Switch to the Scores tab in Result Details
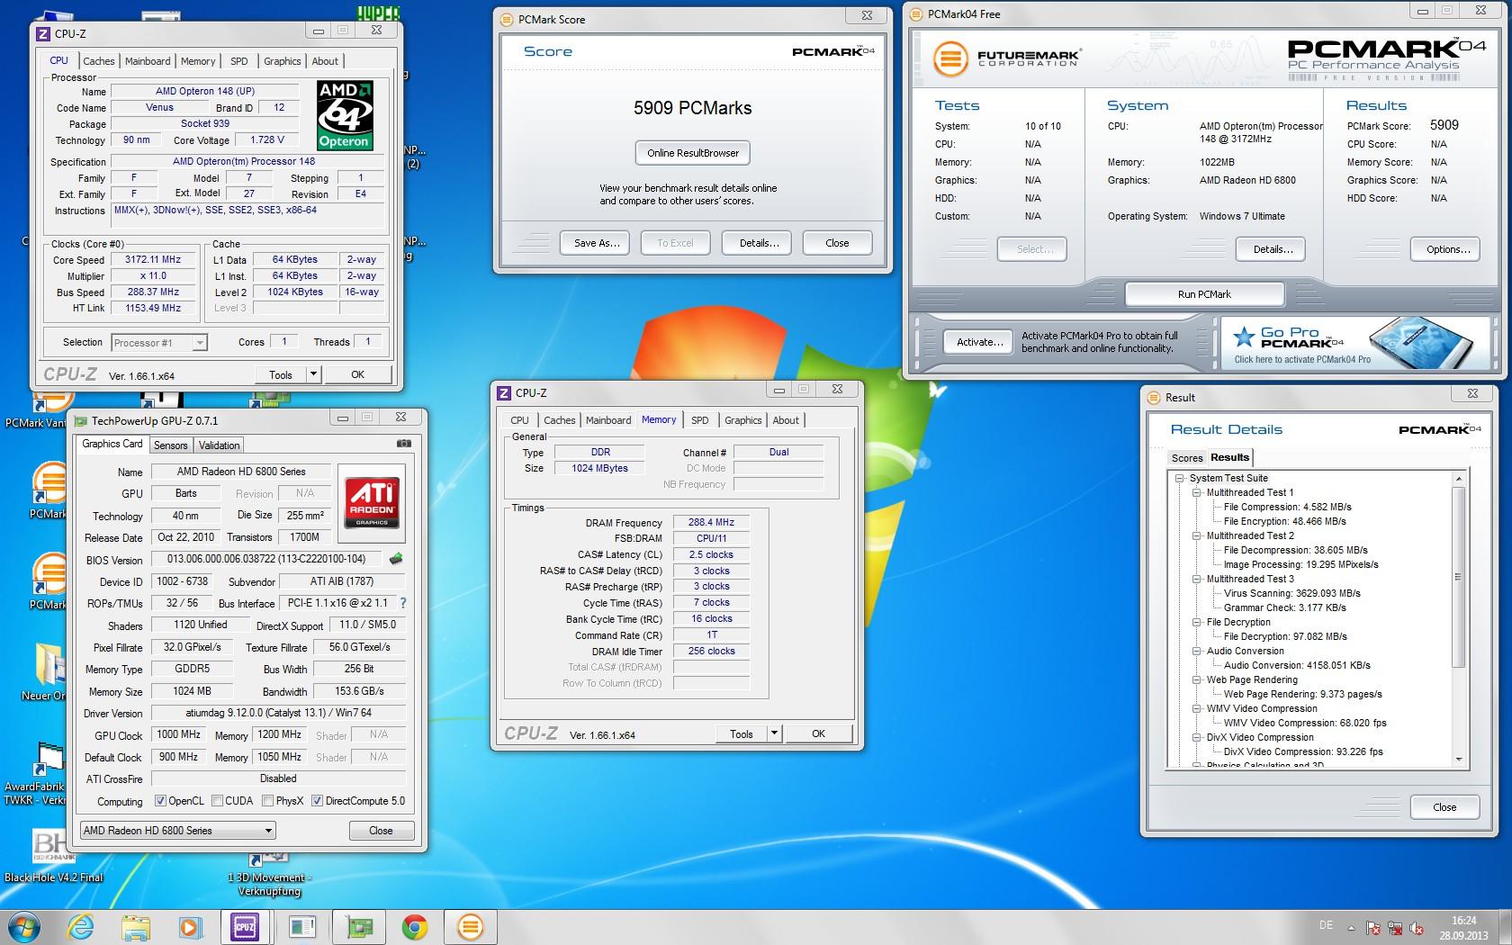Viewport: 1512px width, 945px height. 1187,458
